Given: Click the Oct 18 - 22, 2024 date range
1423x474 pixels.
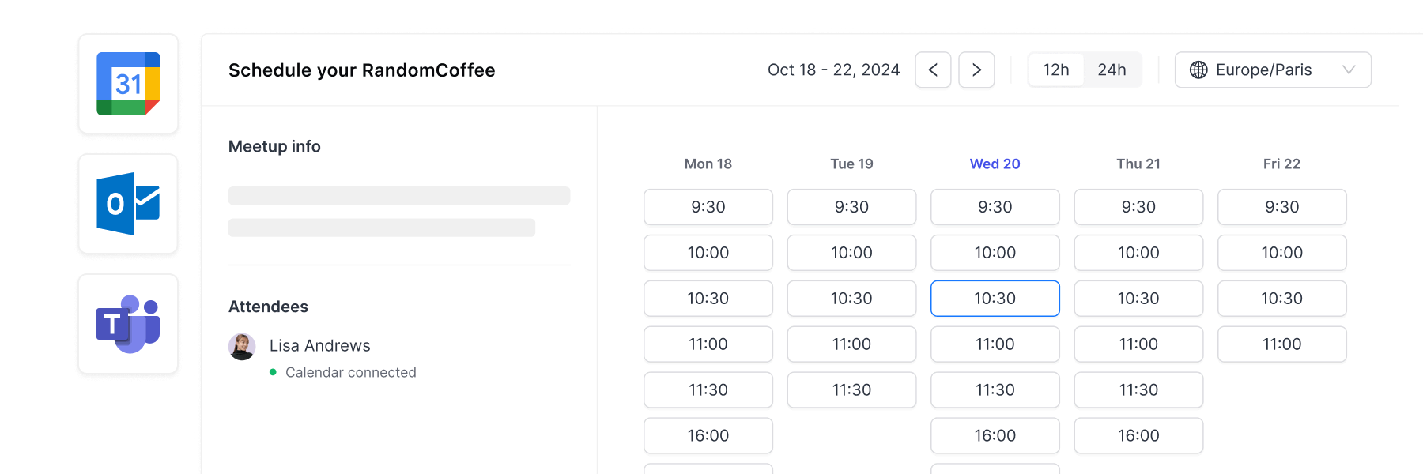Looking at the screenshot, I should coord(833,70).
